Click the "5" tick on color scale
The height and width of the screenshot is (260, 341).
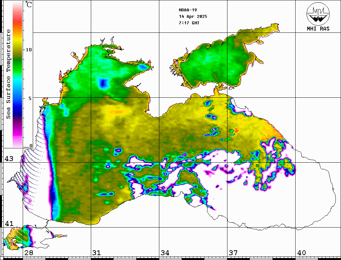(x=30, y=98)
